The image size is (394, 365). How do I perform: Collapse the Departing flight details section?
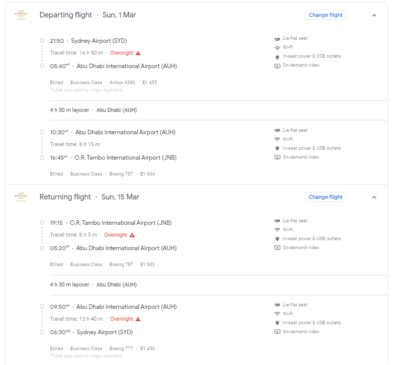(x=374, y=15)
